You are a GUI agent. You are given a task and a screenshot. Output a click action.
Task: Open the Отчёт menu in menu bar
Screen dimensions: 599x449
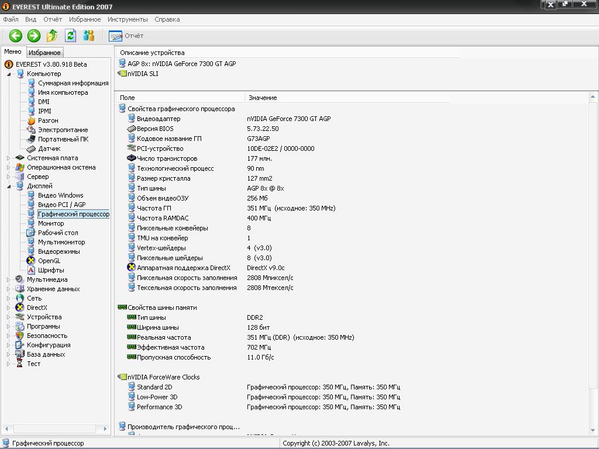pyautogui.click(x=53, y=19)
